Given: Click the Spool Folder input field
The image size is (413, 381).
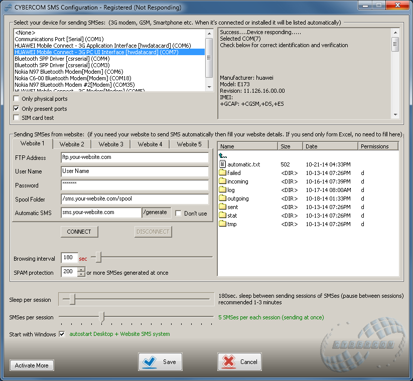Looking at the screenshot, I should click(135, 199).
